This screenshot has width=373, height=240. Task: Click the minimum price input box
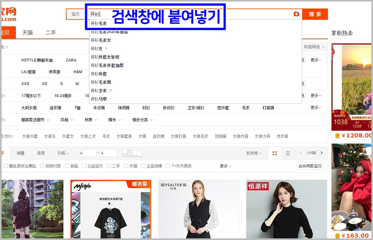coord(87,153)
